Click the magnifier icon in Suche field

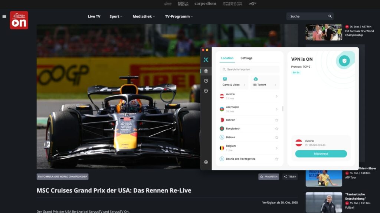point(330,16)
